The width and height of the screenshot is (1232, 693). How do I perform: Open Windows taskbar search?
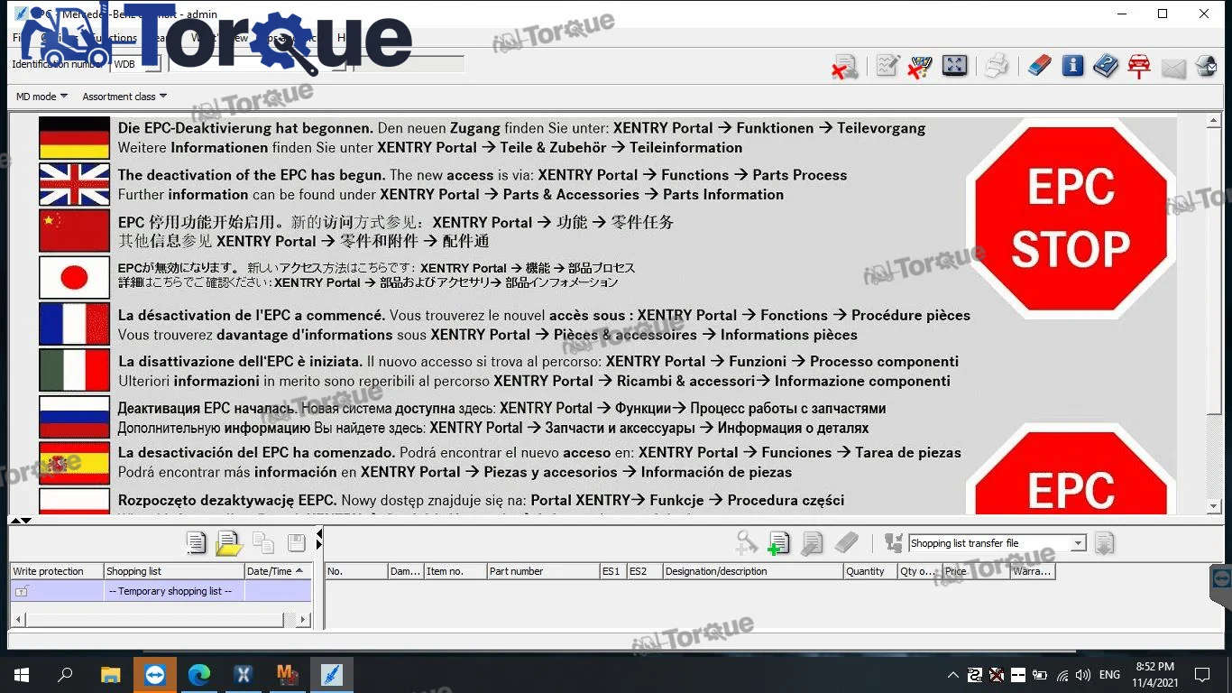pos(65,675)
